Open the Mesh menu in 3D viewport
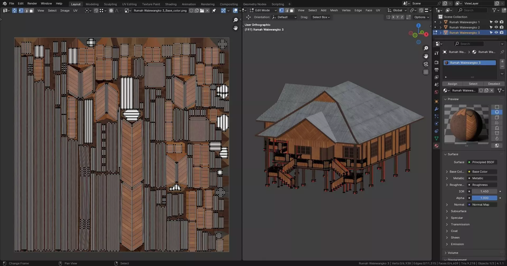 334,10
